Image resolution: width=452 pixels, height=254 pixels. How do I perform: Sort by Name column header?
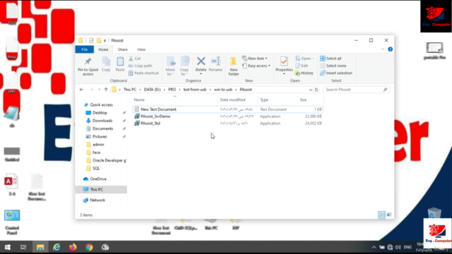(139, 100)
